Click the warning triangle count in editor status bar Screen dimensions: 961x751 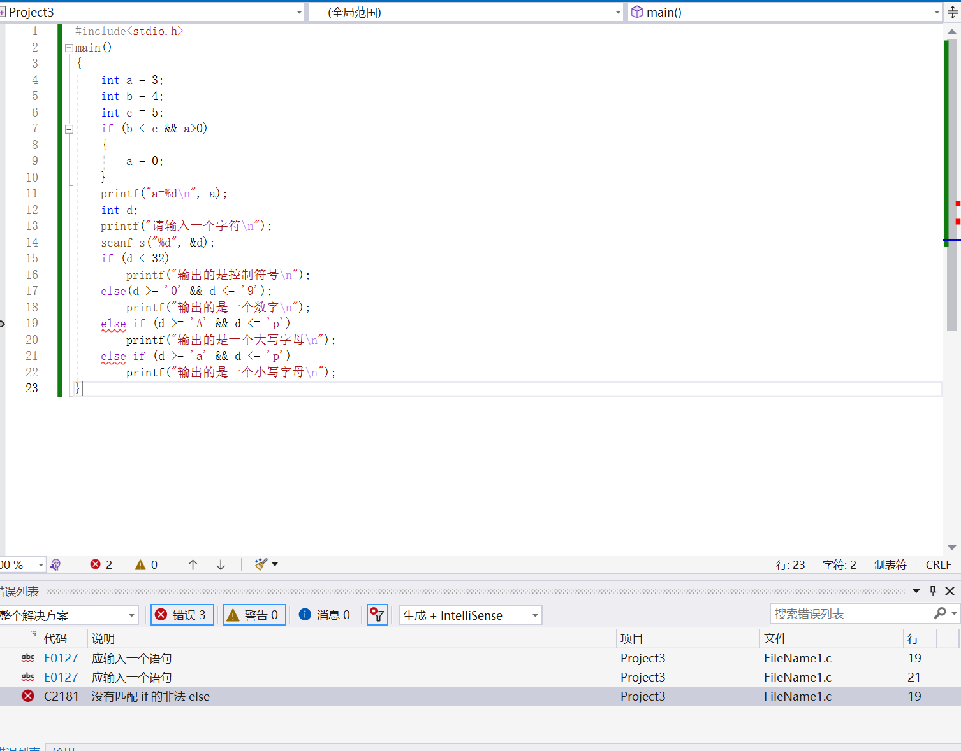point(146,564)
